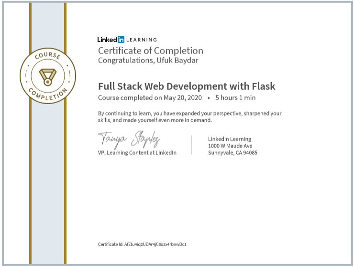
Task: Click the course completion medal badge
Action: pos(48,76)
